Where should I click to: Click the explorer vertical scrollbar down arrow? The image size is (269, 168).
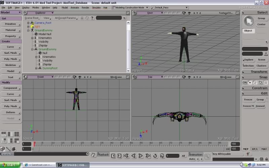tap(128, 71)
